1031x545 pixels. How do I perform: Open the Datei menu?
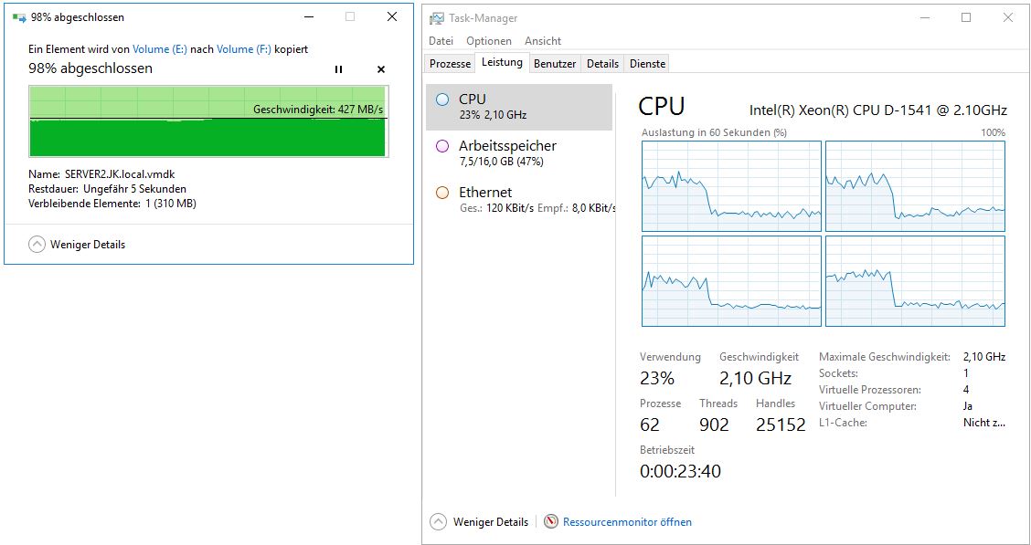pyautogui.click(x=441, y=41)
